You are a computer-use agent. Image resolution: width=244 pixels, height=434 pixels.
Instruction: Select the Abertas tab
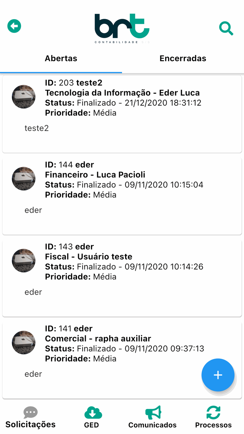point(61,58)
